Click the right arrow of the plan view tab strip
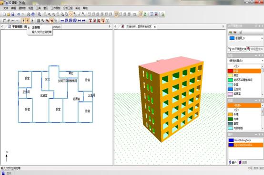 [x=110, y=27]
